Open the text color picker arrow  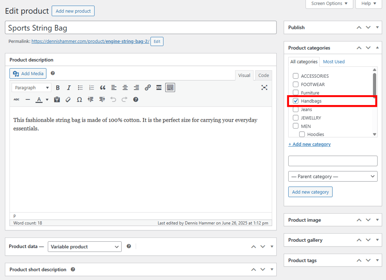point(47,99)
